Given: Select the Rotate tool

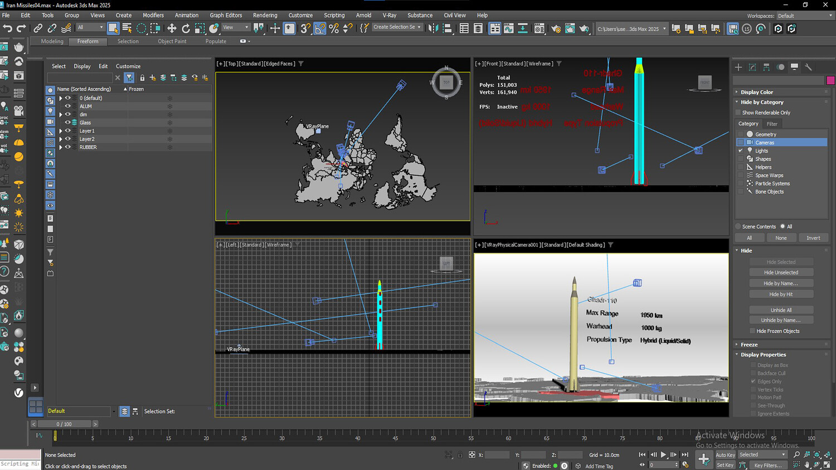Looking at the screenshot, I should [186, 28].
